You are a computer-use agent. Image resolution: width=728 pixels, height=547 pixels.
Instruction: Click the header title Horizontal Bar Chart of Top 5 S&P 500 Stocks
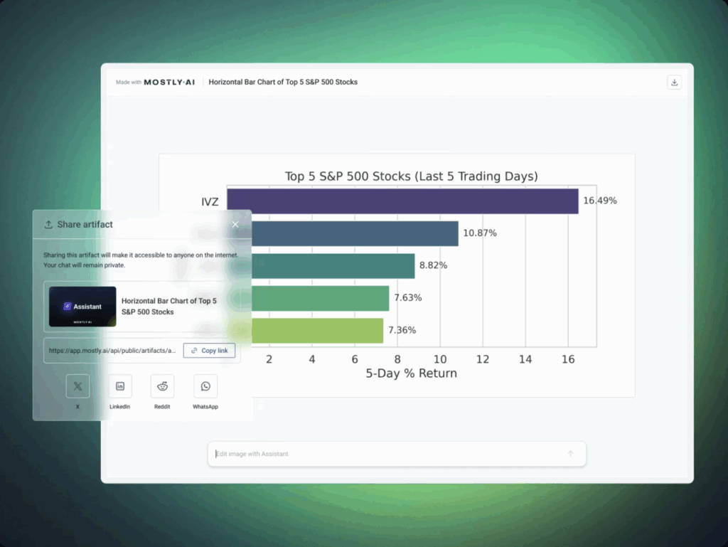tap(283, 83)
